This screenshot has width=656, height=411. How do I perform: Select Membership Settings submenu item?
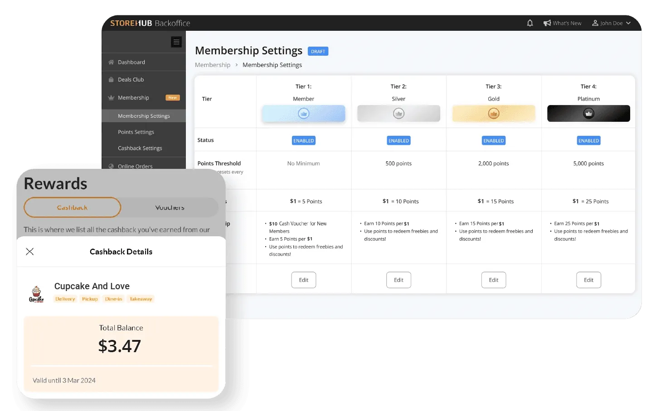[144, 116]
